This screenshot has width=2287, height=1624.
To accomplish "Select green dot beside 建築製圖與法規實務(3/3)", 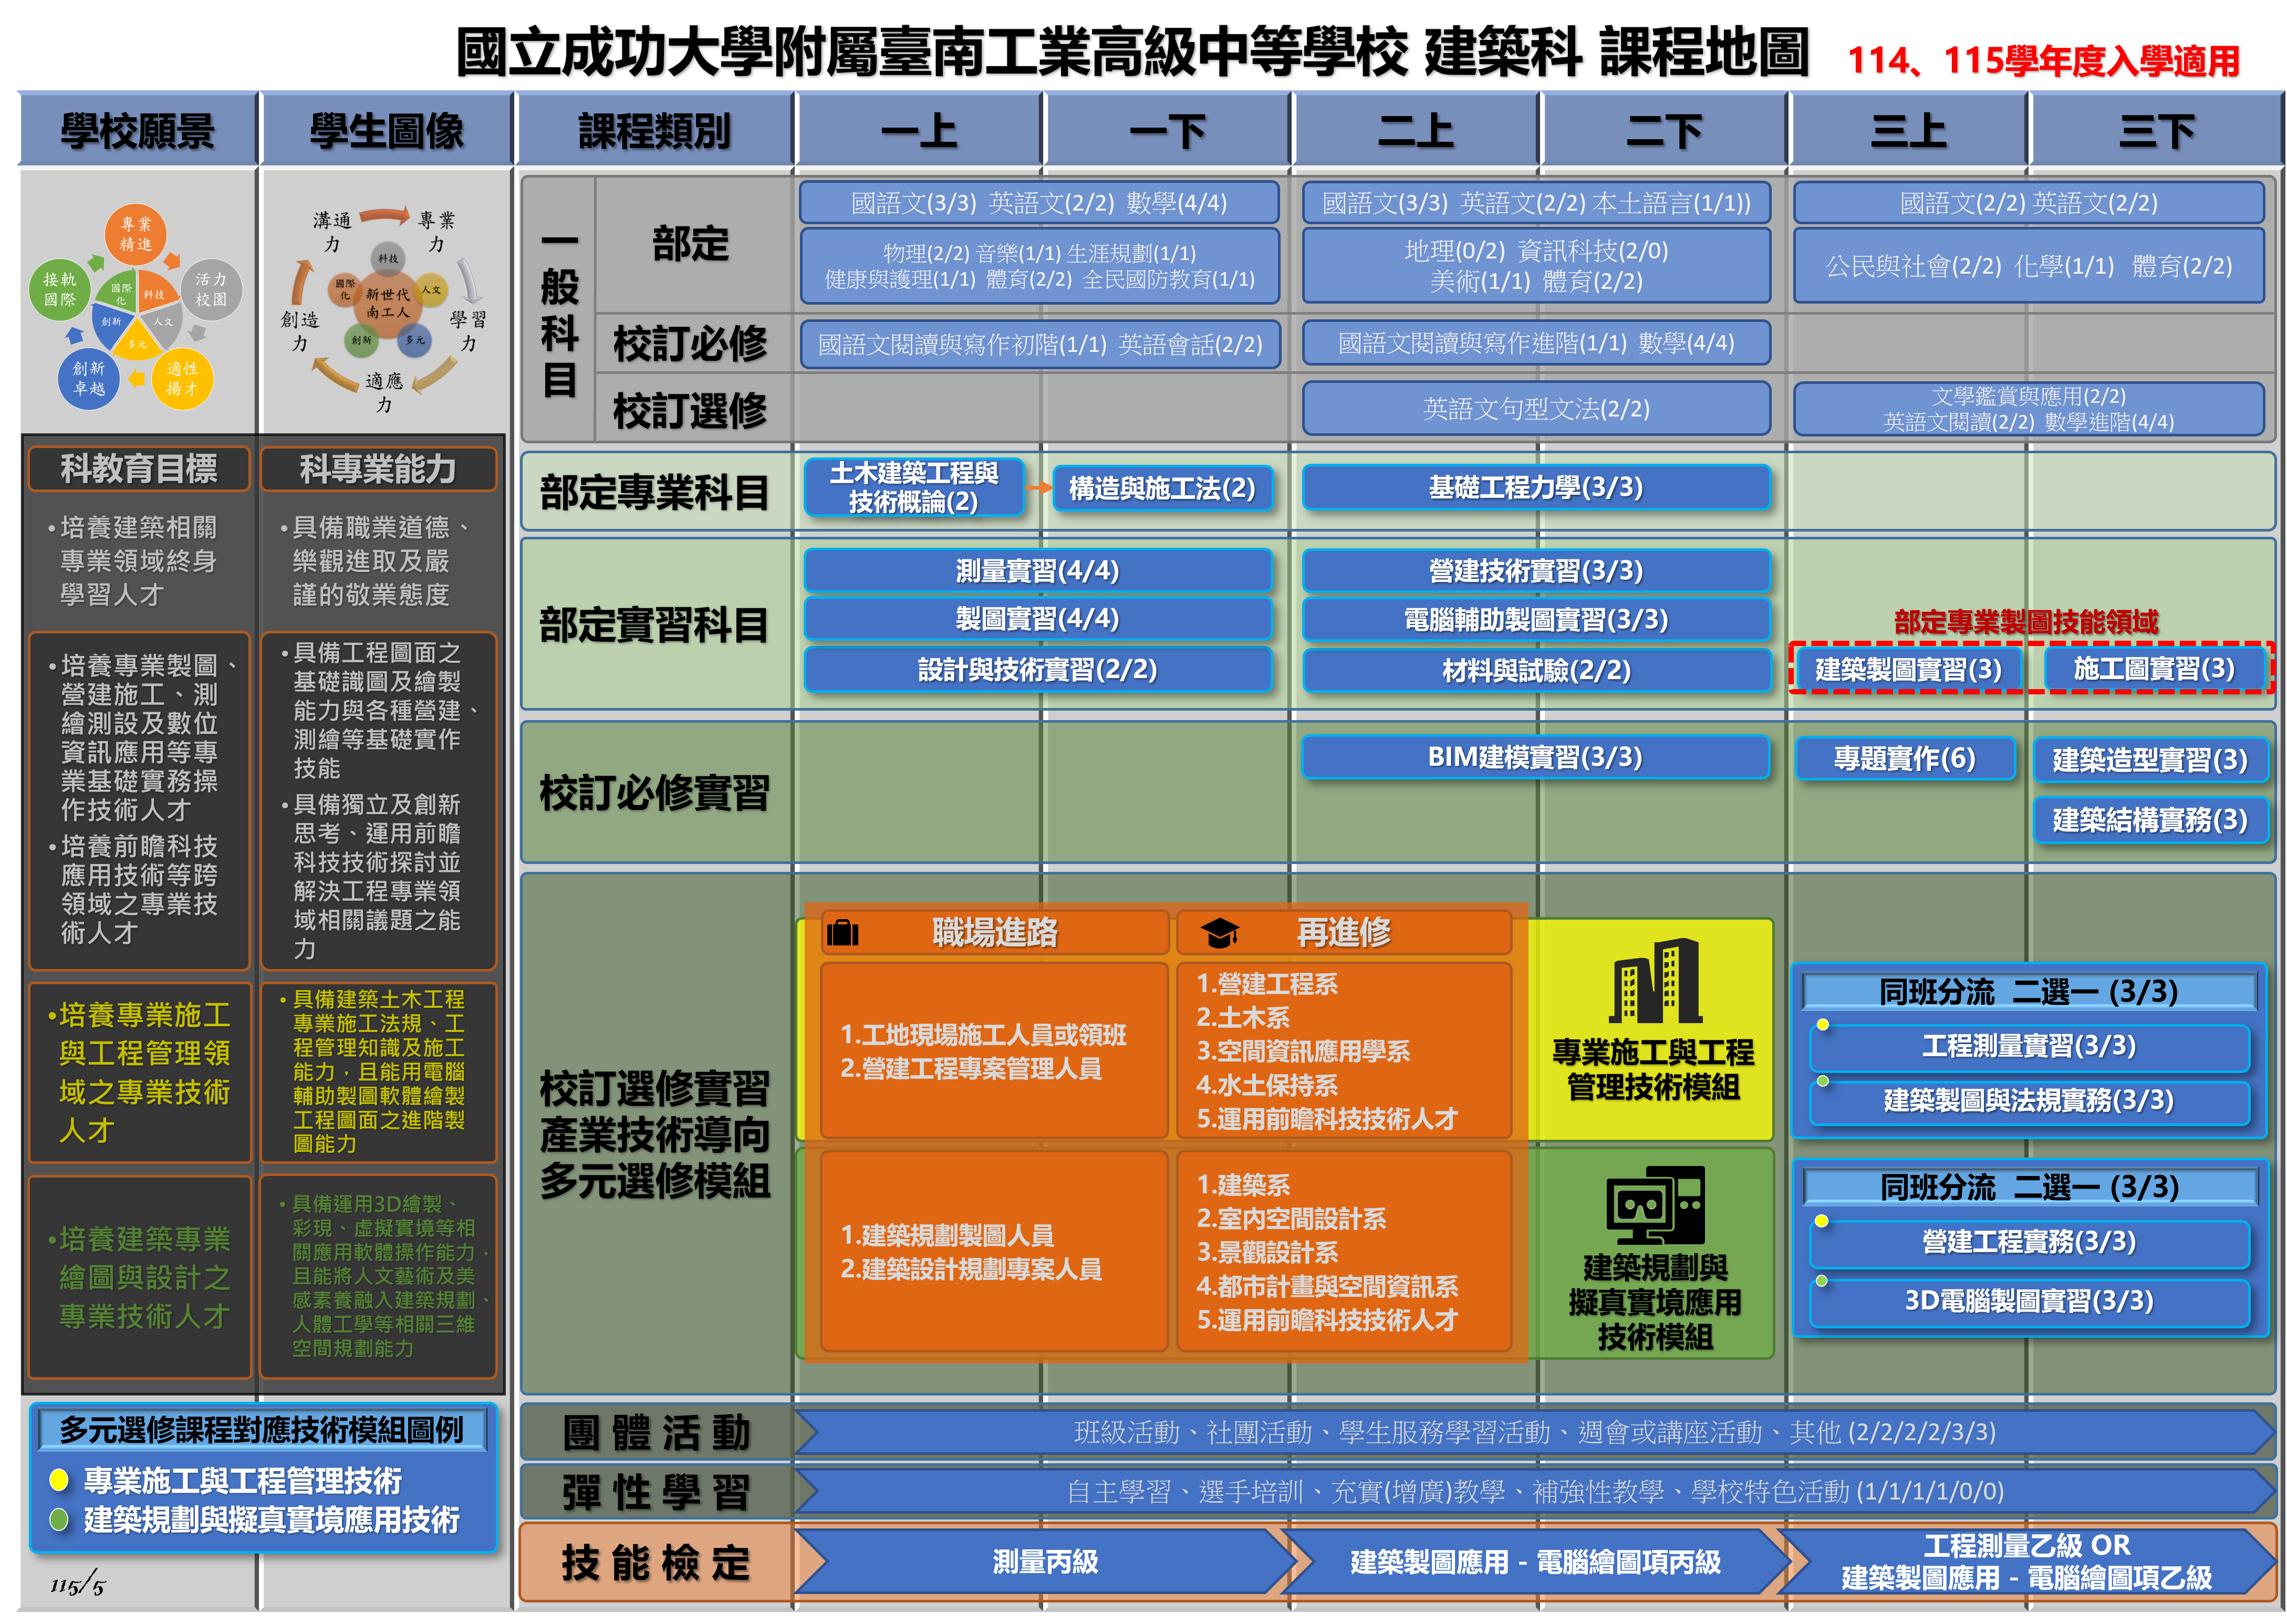I will (1823, 1082).
